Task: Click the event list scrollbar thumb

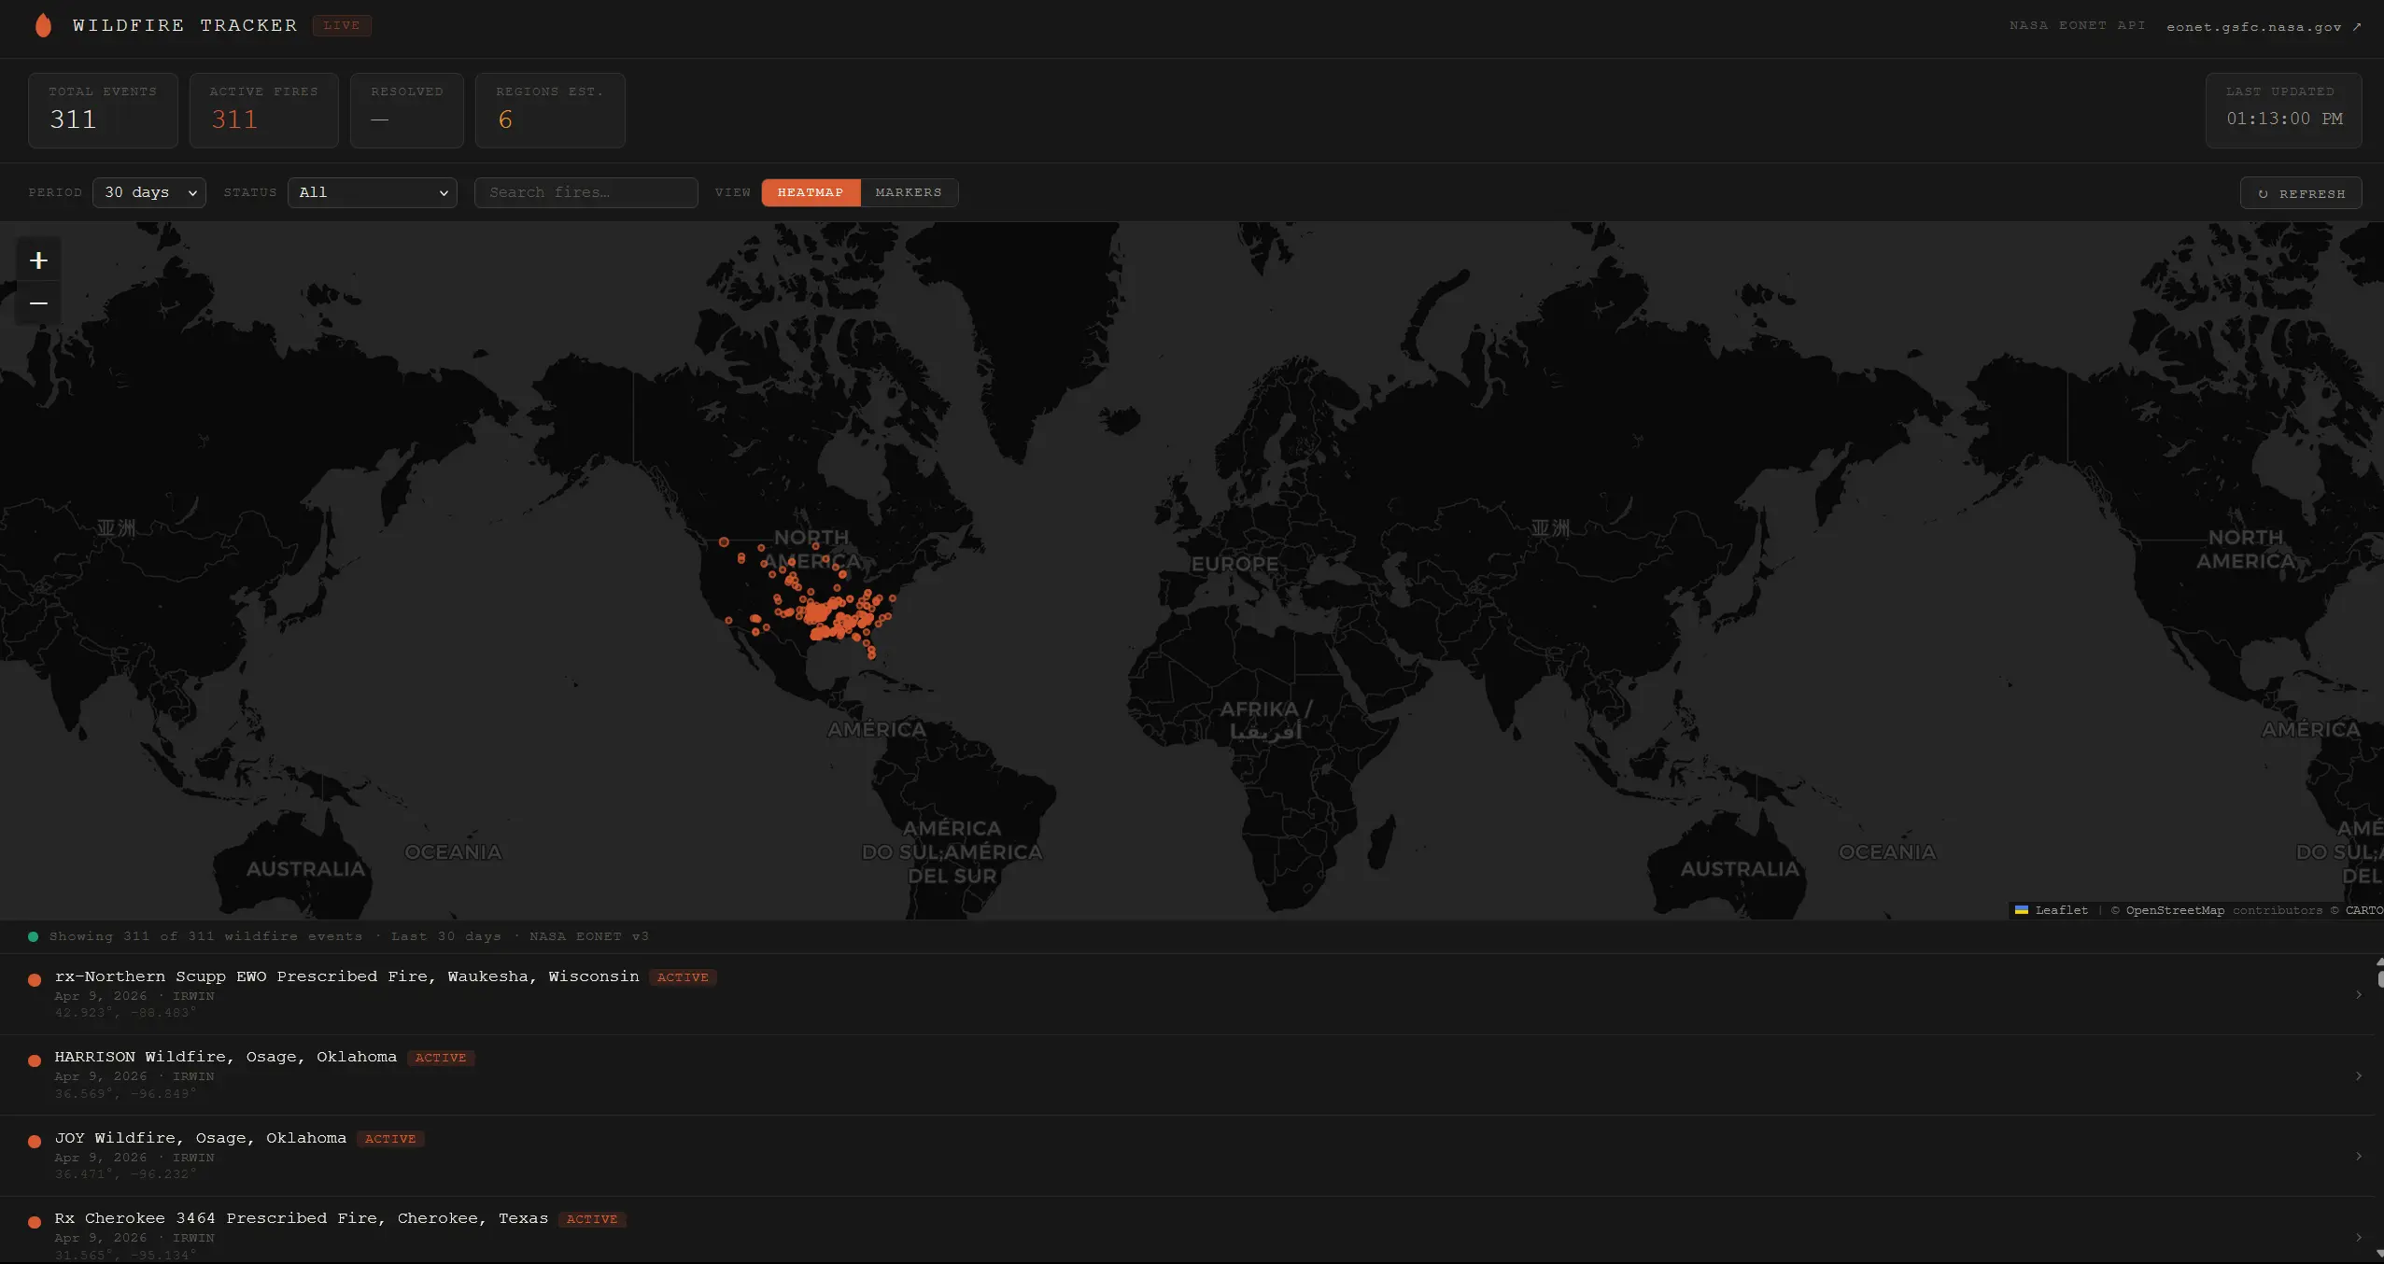Action: point(2380,978)
